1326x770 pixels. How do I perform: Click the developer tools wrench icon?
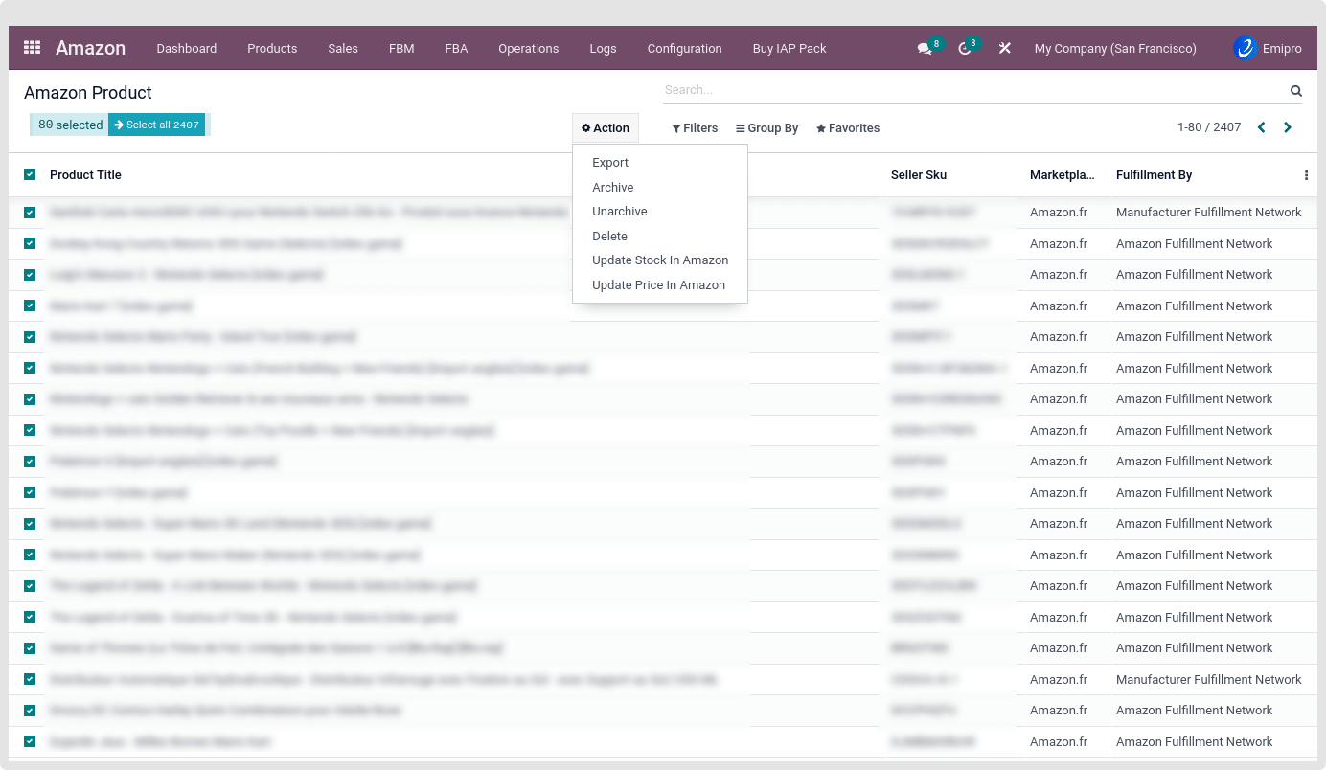(x=1004, y=48)
